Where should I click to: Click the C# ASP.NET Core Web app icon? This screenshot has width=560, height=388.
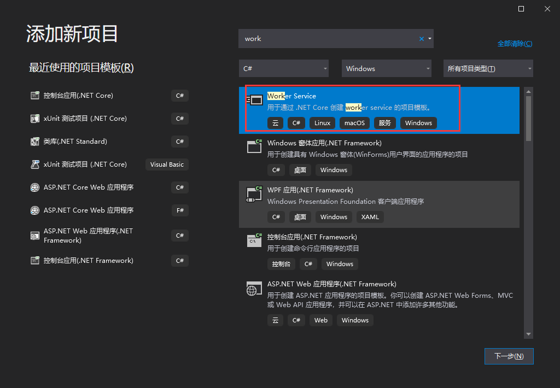click(35, 187)
